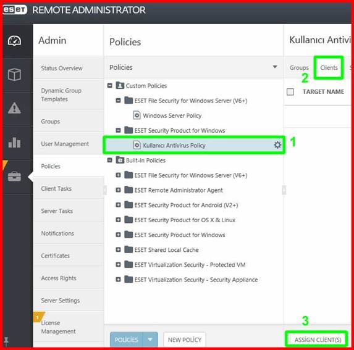Click the ASSIGN CLIENT(S) button

tap(318, 340)
